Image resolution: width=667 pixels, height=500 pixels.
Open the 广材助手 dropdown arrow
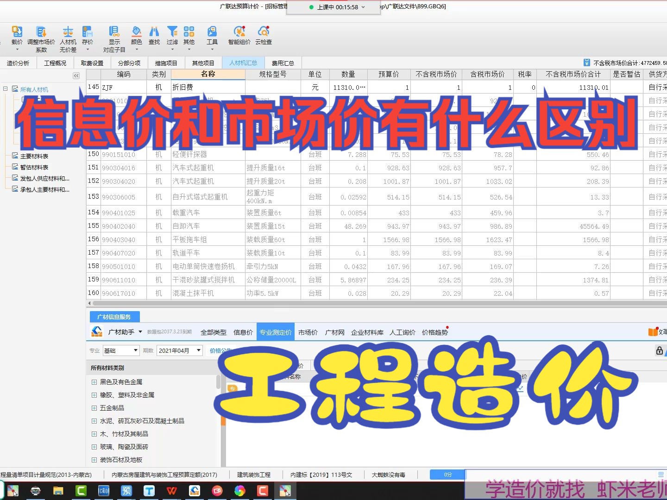pyautogui.click(x=140, y=332)
